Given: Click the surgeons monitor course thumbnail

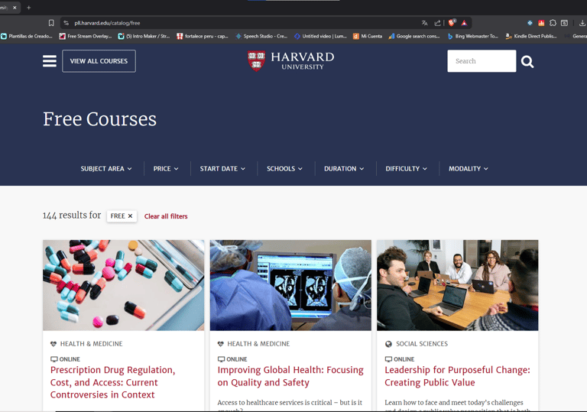Looking at the screenshot, I should pos(290,285).
